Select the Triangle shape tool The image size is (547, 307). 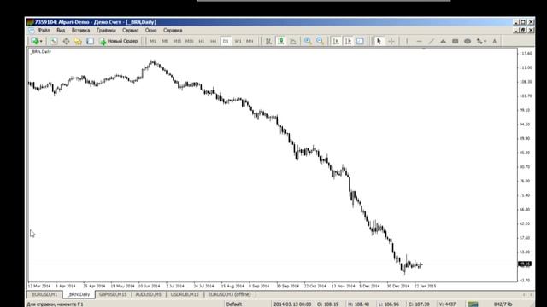[x=443, y=41]
